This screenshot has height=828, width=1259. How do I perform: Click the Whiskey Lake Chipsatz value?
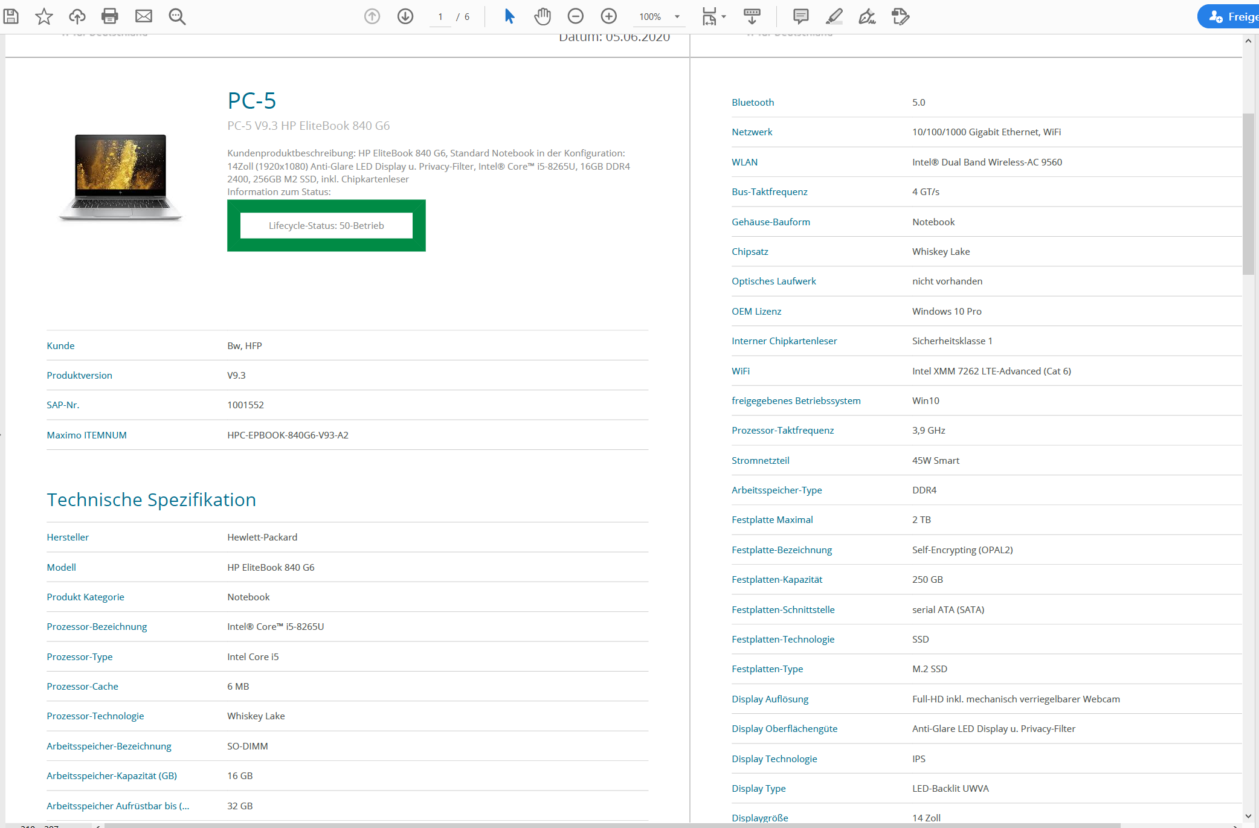(x=941, y=251)
